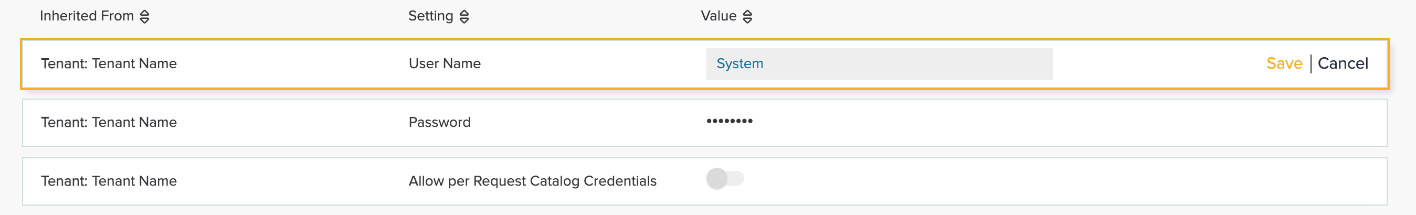Enable Allow per Request Catalog Credentials switch
1416x215 pixels.
coord(724,179)
